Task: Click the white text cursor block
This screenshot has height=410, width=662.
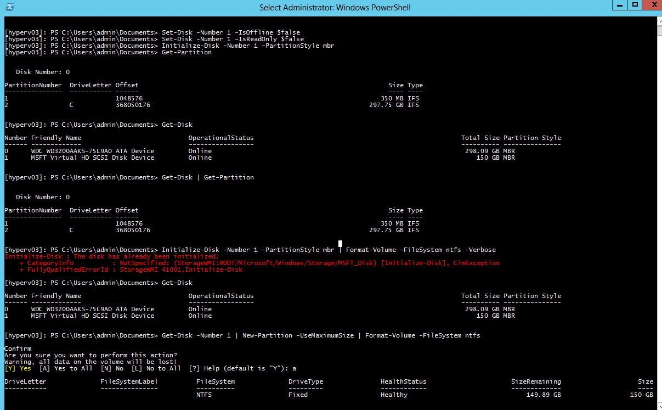Action: pyautogui.click(x=340, y=244)
